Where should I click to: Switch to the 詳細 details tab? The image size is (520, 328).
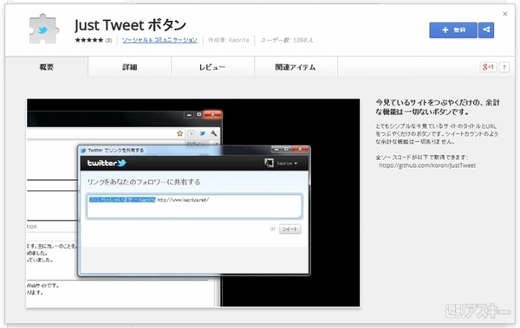(130, 68)
